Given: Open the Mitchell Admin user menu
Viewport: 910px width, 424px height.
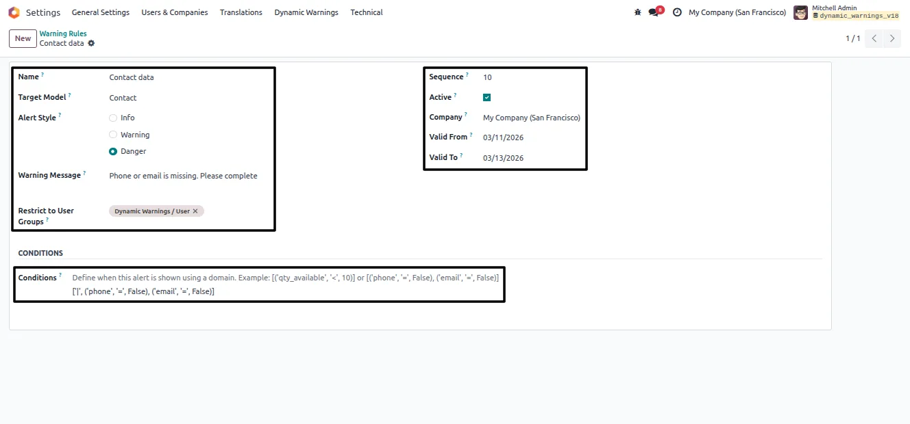Looking at the screenshot, I should point(846,12).
